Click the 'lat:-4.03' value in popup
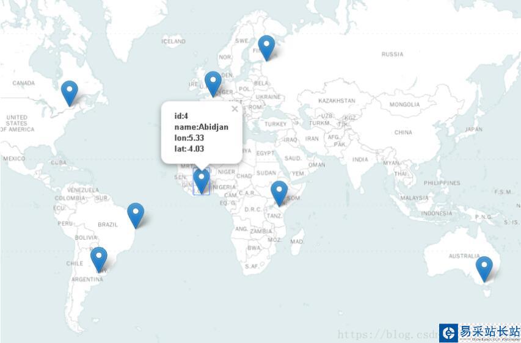Viewport: 521px width, 343px height. pyautogui.click(x=189, y=149)
